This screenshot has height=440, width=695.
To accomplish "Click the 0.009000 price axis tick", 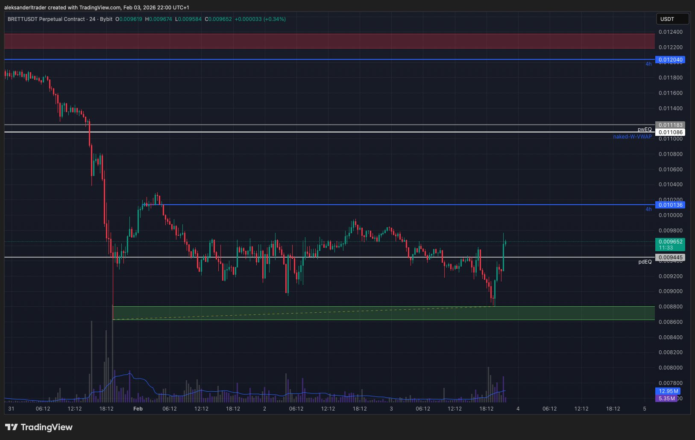I will tap(670, 291).
